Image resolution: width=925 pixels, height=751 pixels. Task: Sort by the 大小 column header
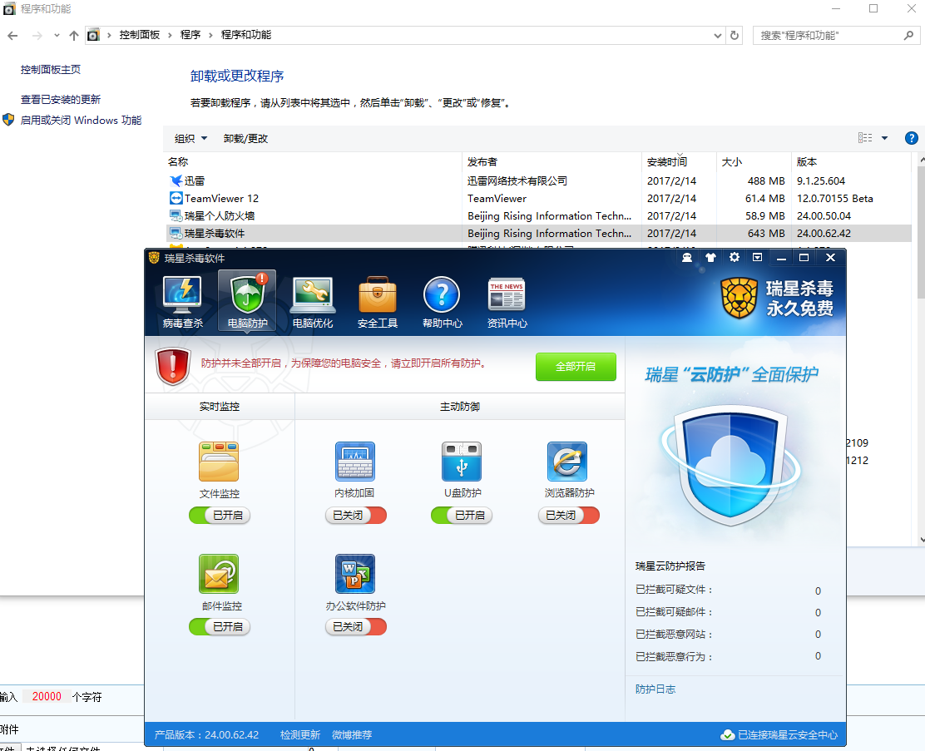(754, 161)
